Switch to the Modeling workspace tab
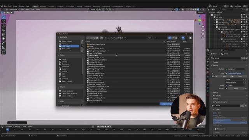 pyautogui.click(x=43, y=7)
